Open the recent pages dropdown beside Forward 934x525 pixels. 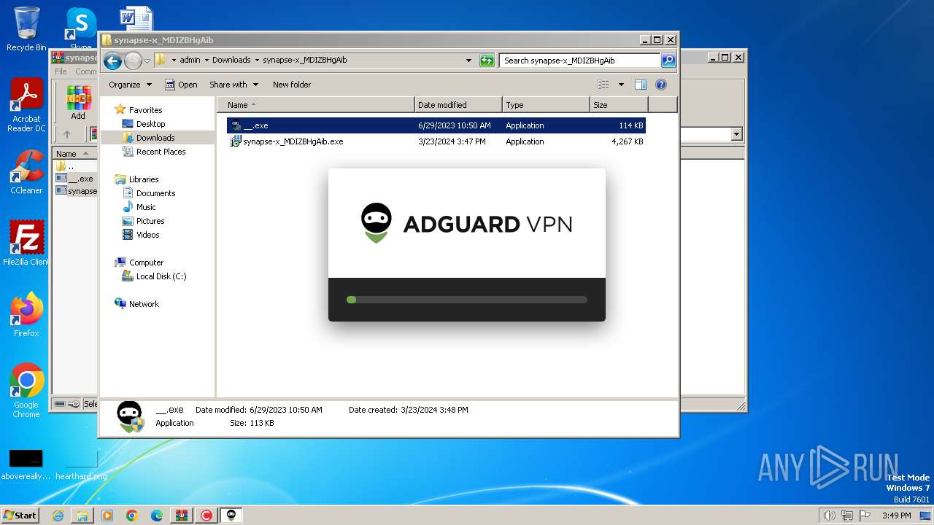(x=147, y=61)
